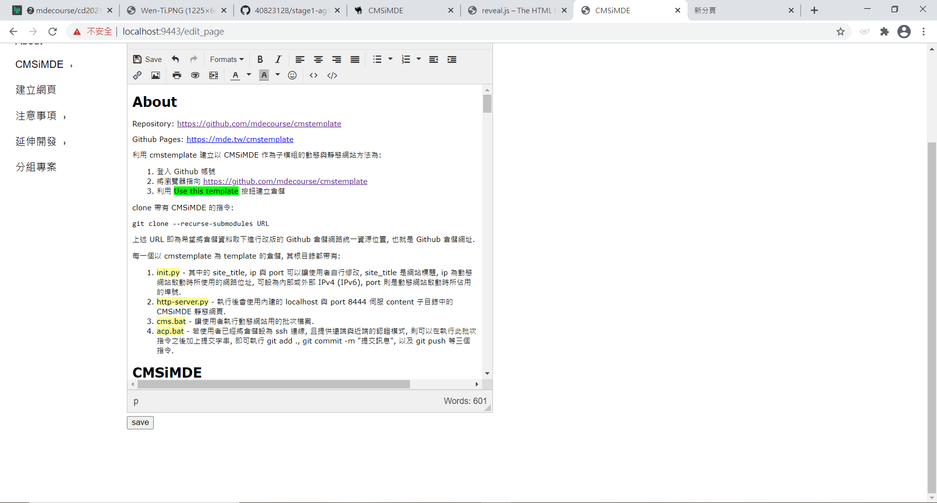Open the mde.tw/cmstemplate Github Pages link
Screen dimensions: 937x503
click(240, 140)
